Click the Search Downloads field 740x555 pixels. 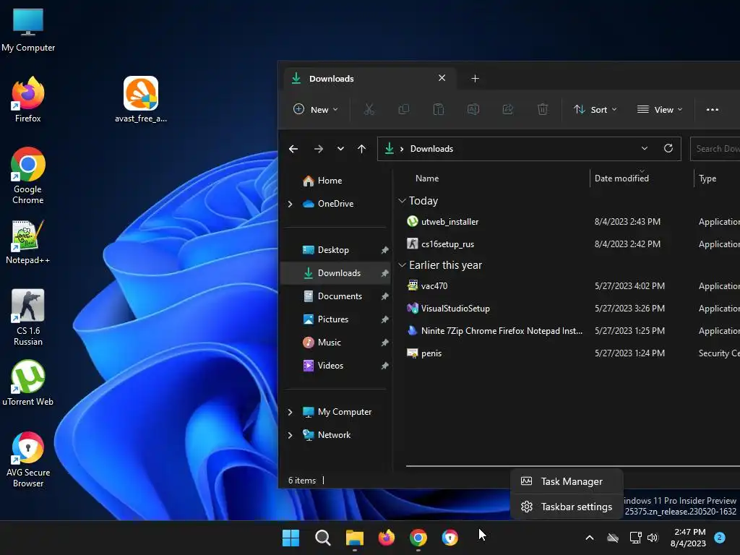pyautogui.click(x=715, y=149)
